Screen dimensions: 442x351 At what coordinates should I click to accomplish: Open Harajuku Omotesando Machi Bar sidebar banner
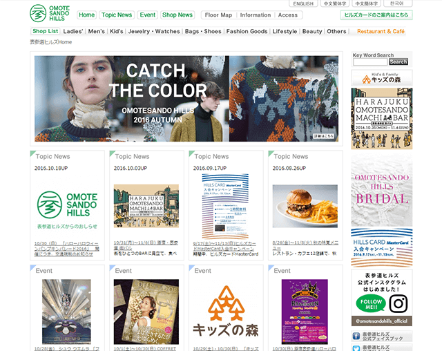click(x=382, y=119)
